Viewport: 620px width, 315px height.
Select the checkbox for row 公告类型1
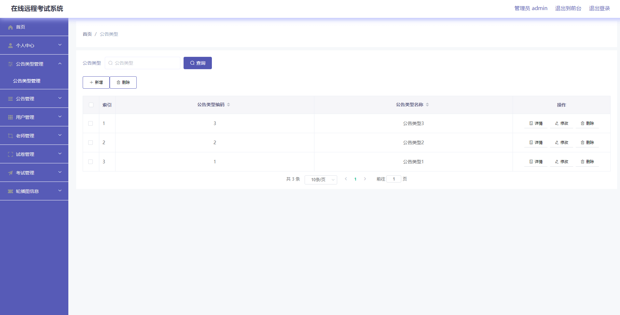click(90, 162)
